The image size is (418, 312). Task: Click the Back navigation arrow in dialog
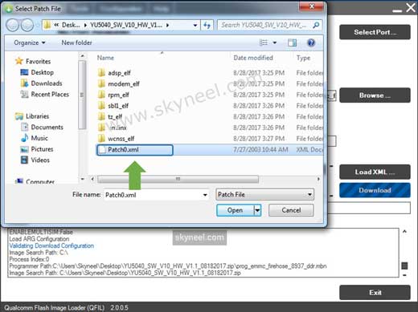(13, 26)
